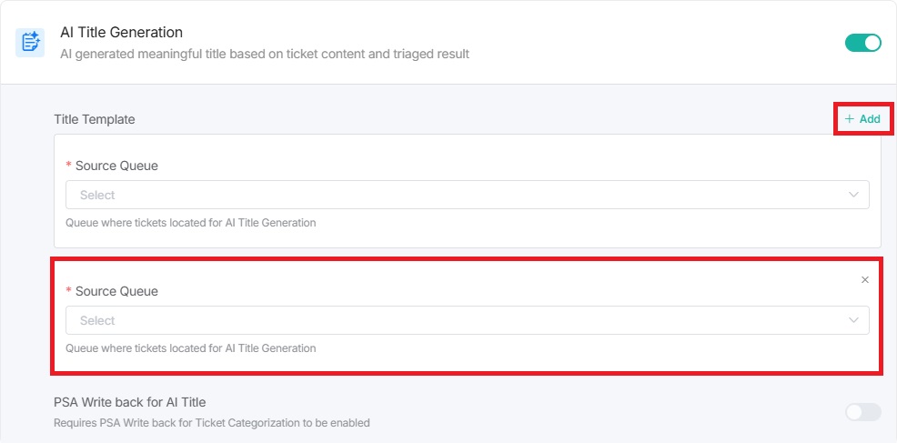This screenshot has height=443, width=897.
Task: Click the Requires PSA Write back note
Action: [211, 422]
